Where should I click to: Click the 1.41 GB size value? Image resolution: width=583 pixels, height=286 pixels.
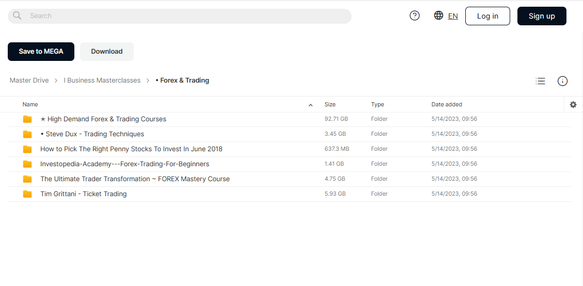[334, 164]
